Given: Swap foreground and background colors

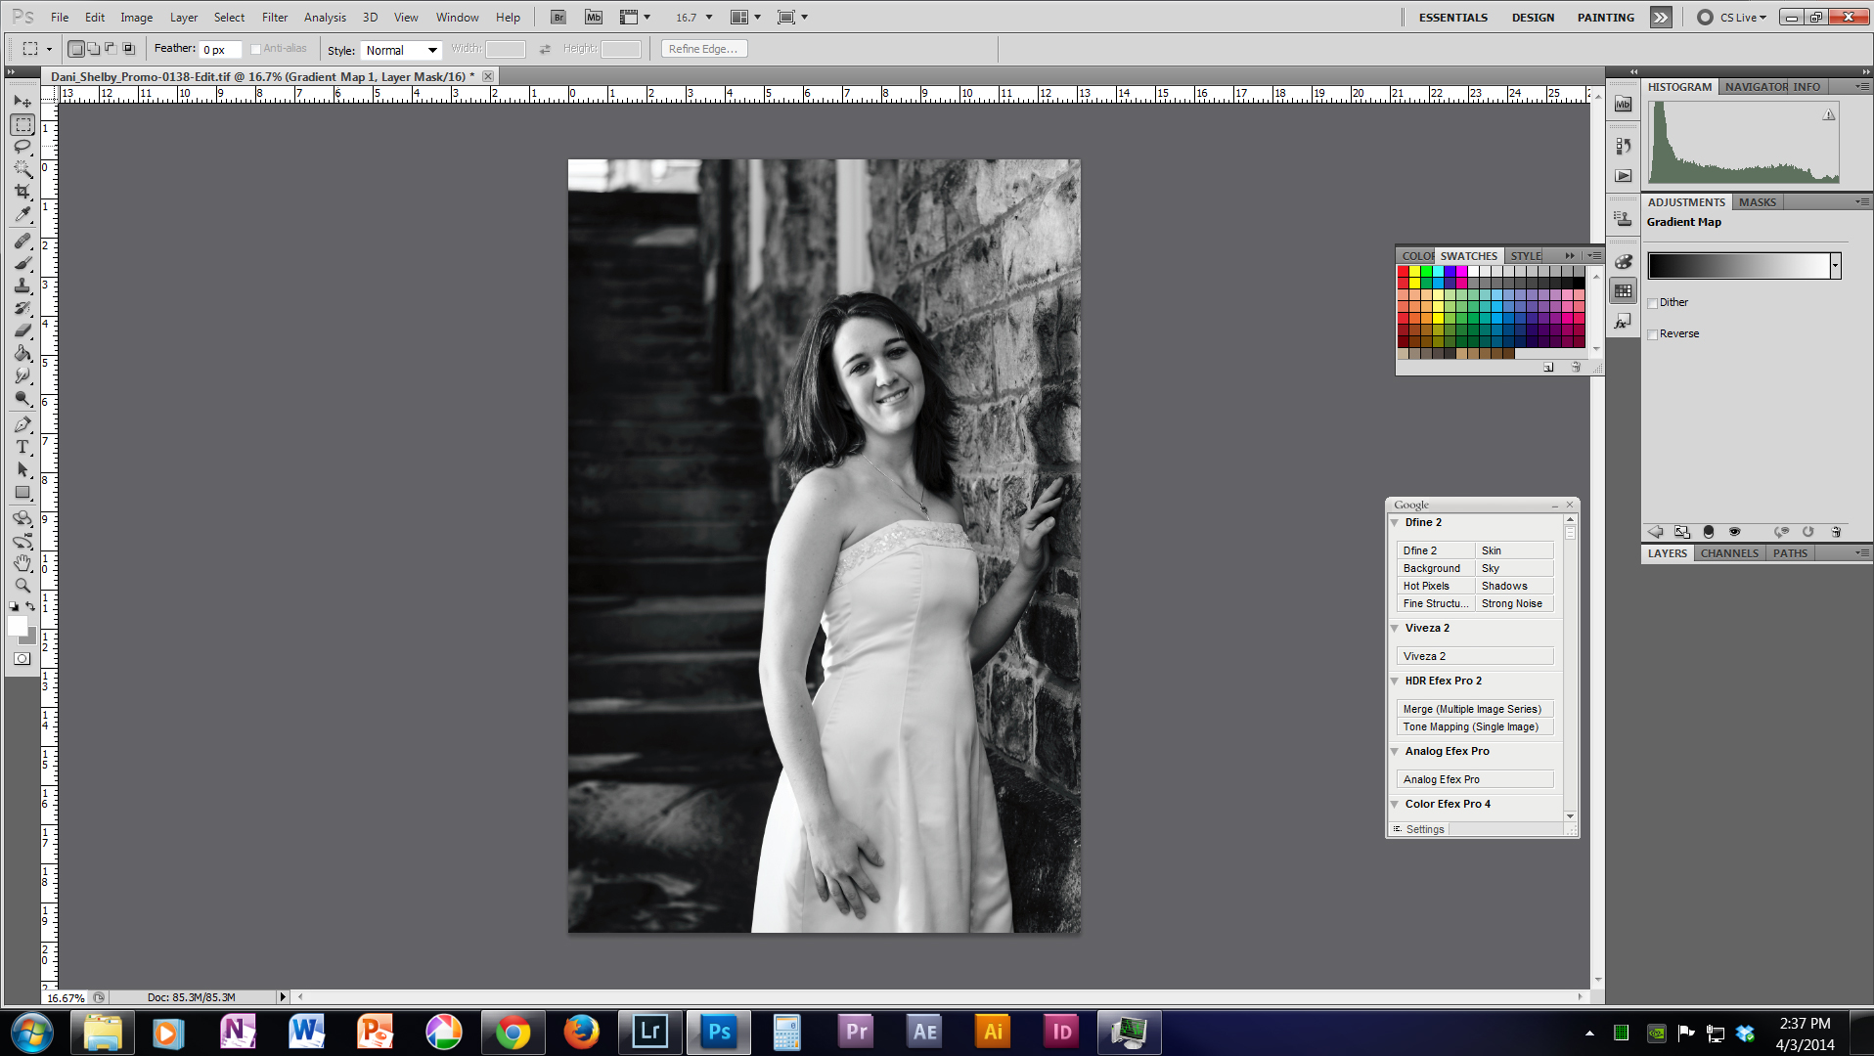Looking at the screenshot, I should (30, 607).
